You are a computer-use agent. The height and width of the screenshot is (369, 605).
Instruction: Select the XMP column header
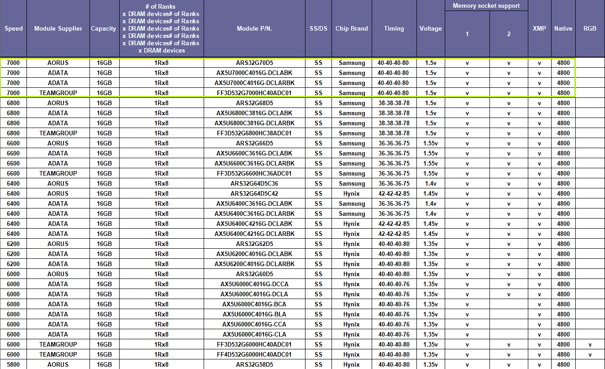coord(539,28)
